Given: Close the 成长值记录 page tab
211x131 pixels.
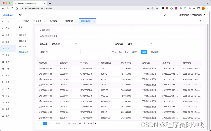Looking at the screenshot, I should 94,21.
